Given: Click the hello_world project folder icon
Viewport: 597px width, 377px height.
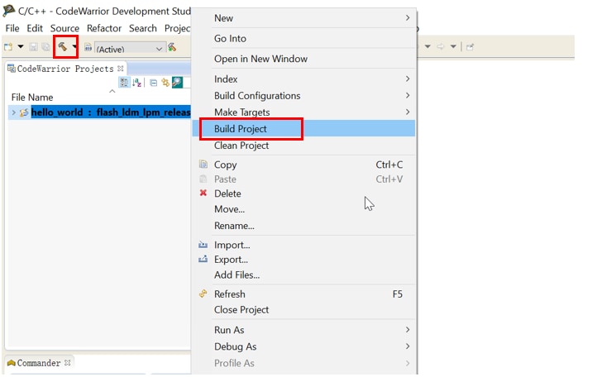Looking at the screenshot, I should pos(24,112).
